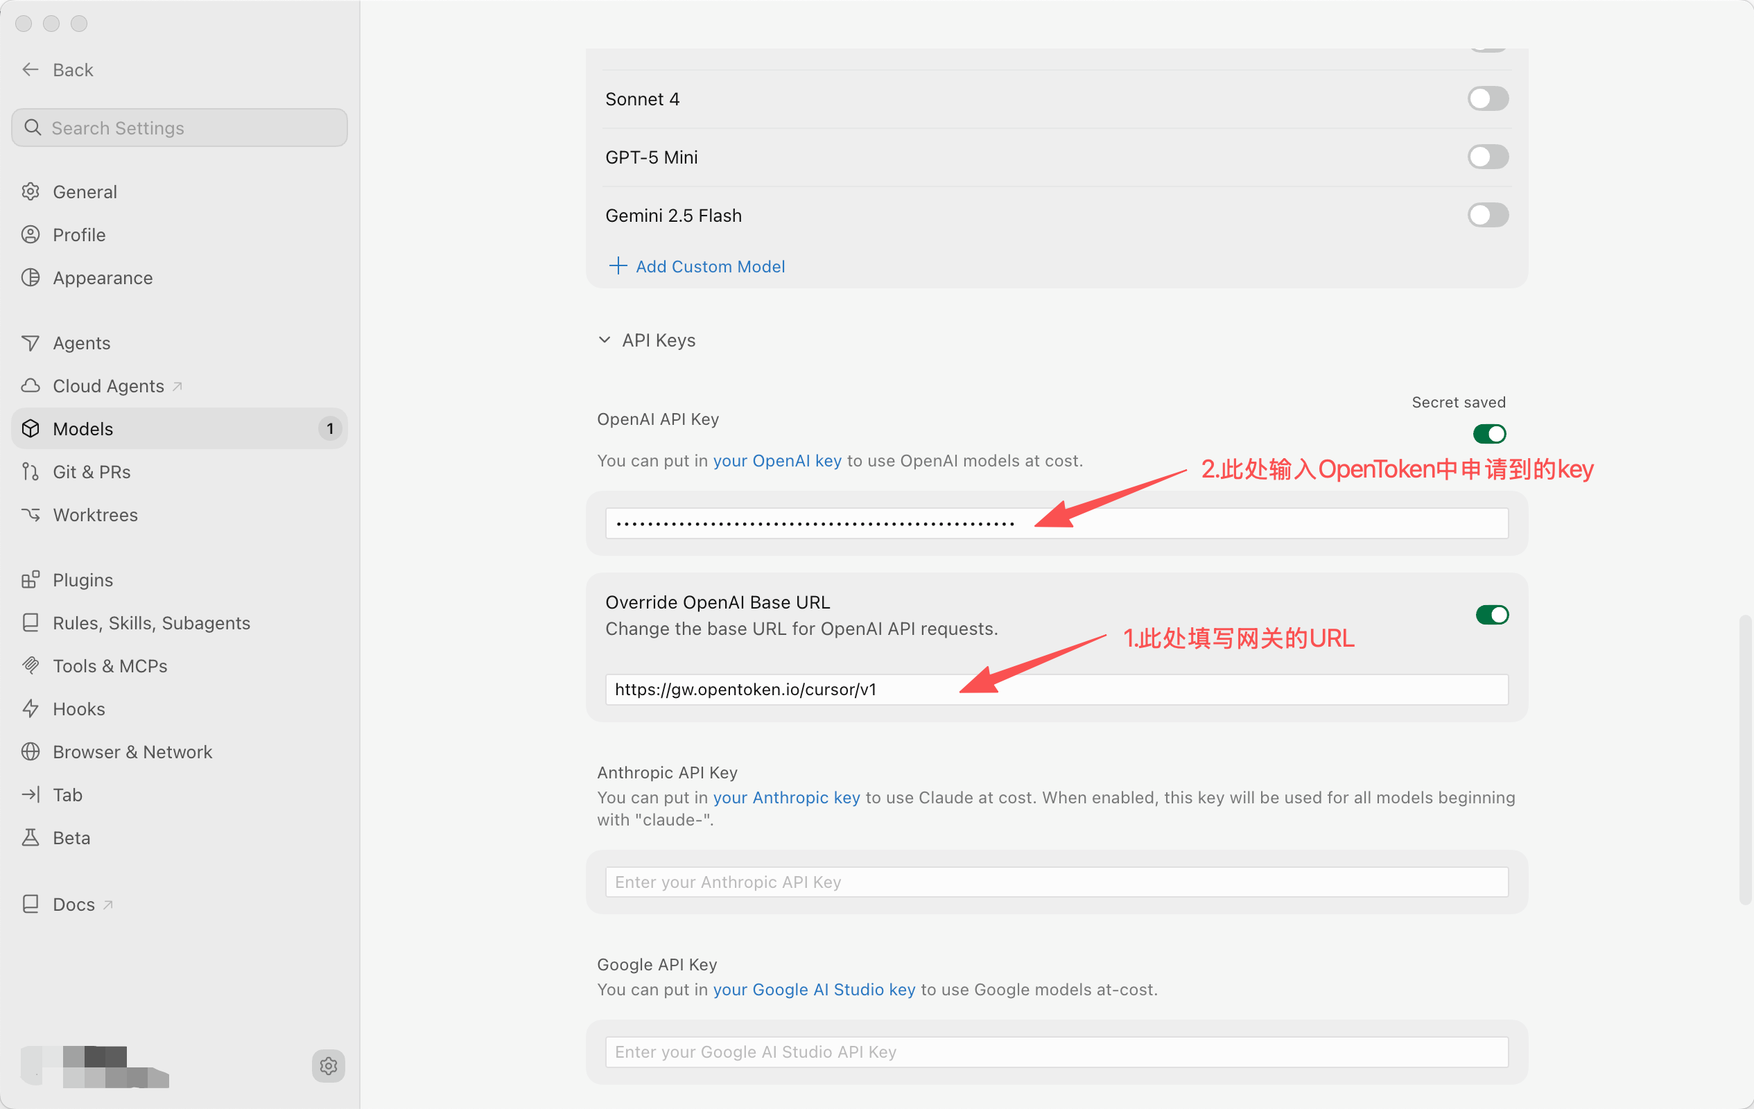Click the Plugins icon
The width and height of the screenshot is (1754, 1109).
[x=31, y=579]
